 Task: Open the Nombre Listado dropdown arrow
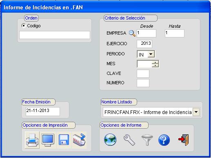pyautogui.click(x=196, y=112)
